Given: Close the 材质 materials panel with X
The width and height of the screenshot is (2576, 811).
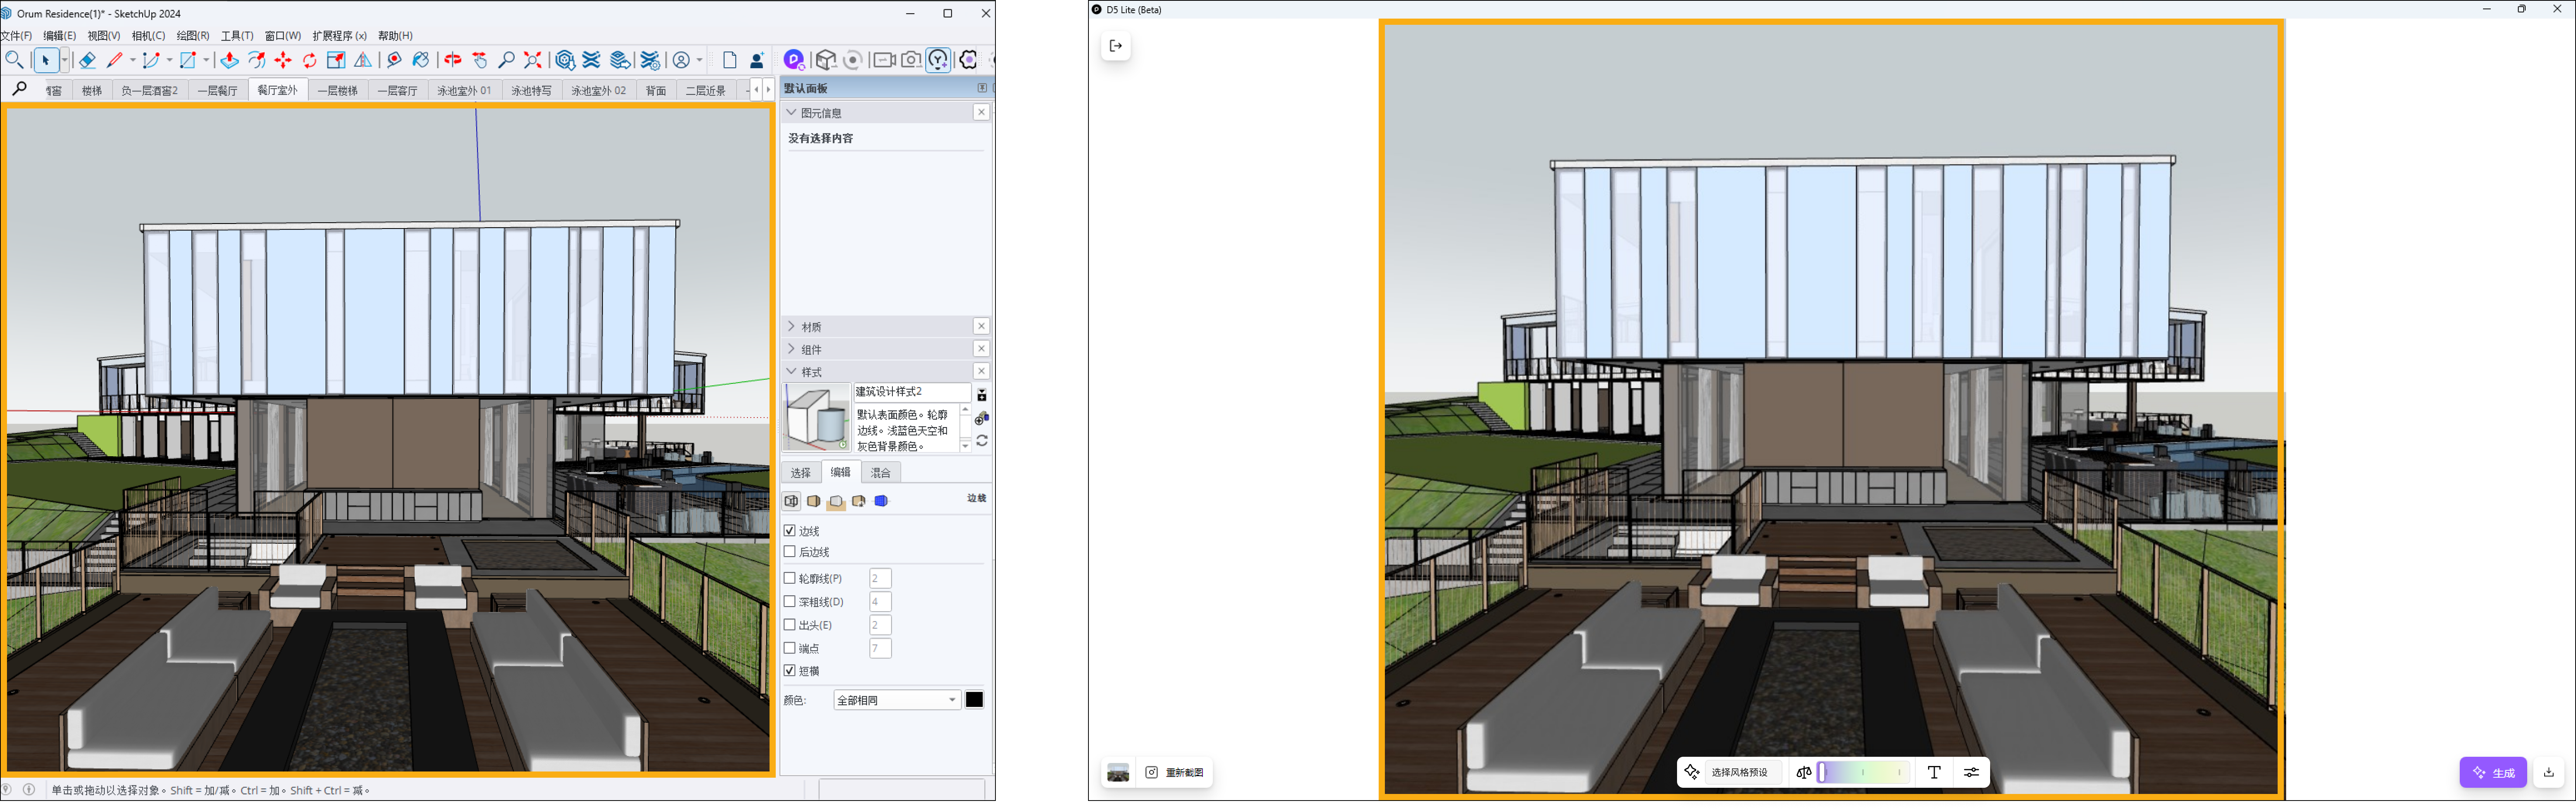Looking at the screenshot, I should click(982, 327).
